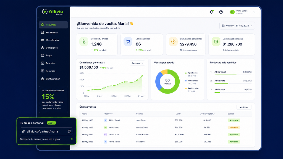Open the notifications bell

[x=211, y=12]
